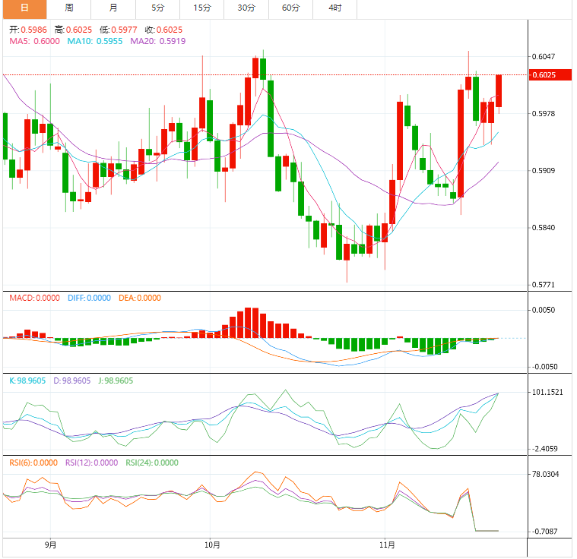Select the 周 weekly chart tab
The width and height of the screenshot is (577, 559).
pos(69,8)
